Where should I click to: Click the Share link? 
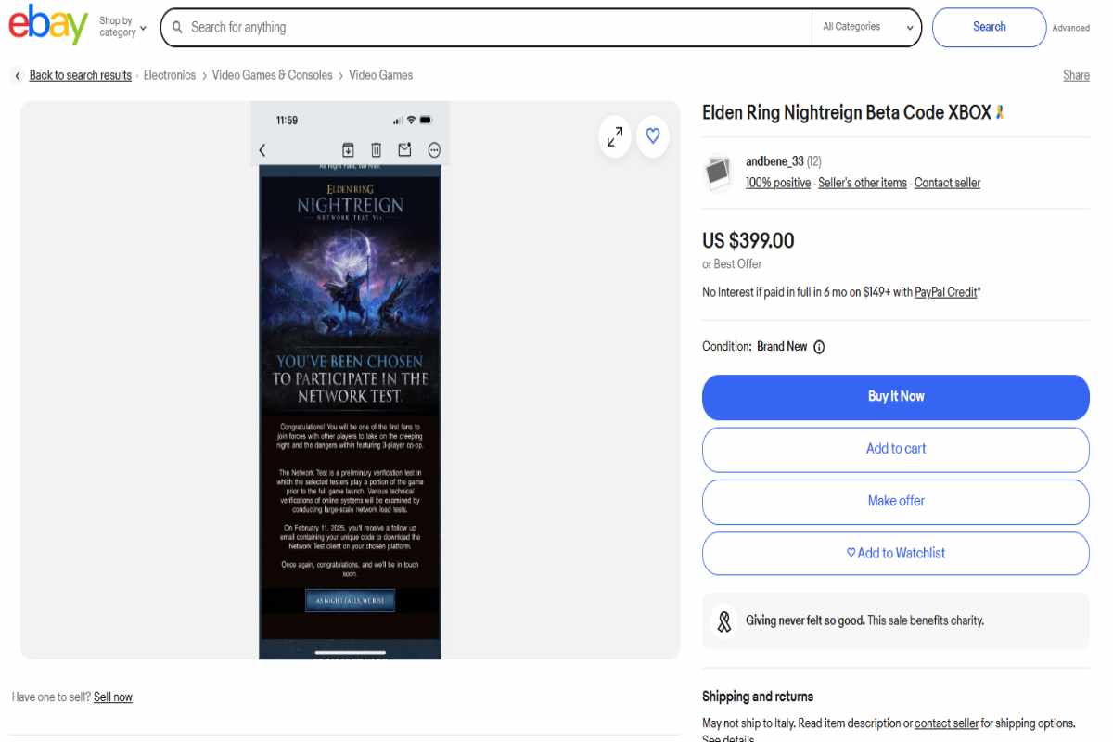1076,75
